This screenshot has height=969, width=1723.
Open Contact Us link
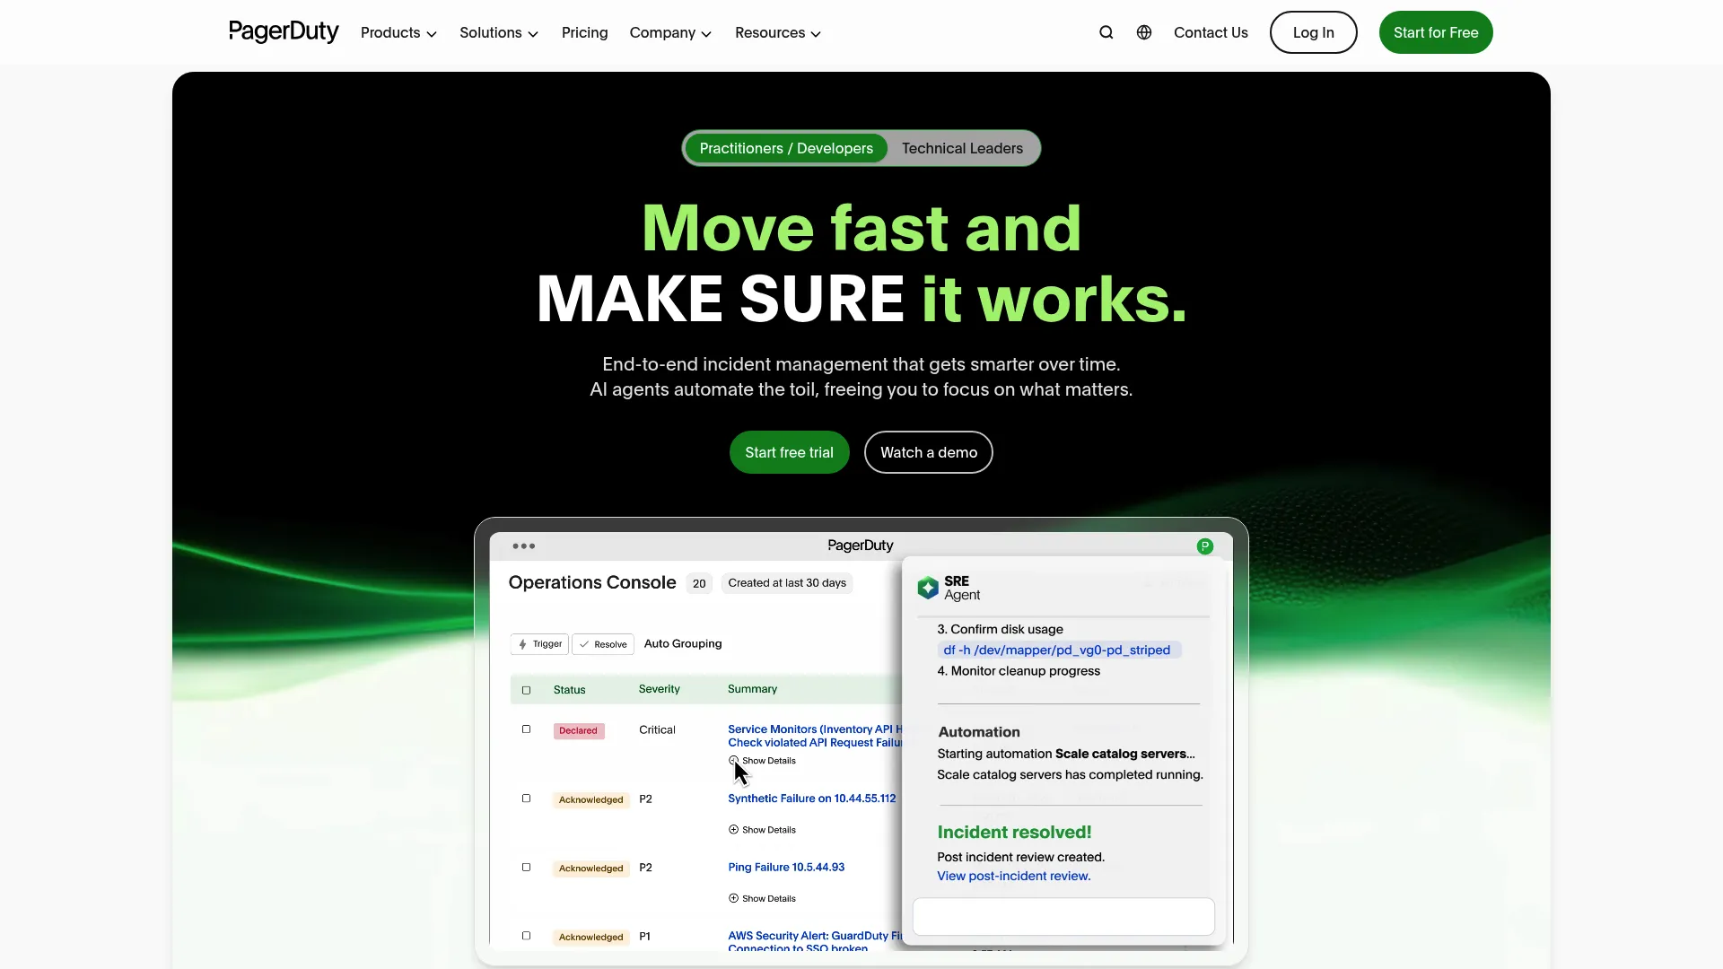(1211, 32)
